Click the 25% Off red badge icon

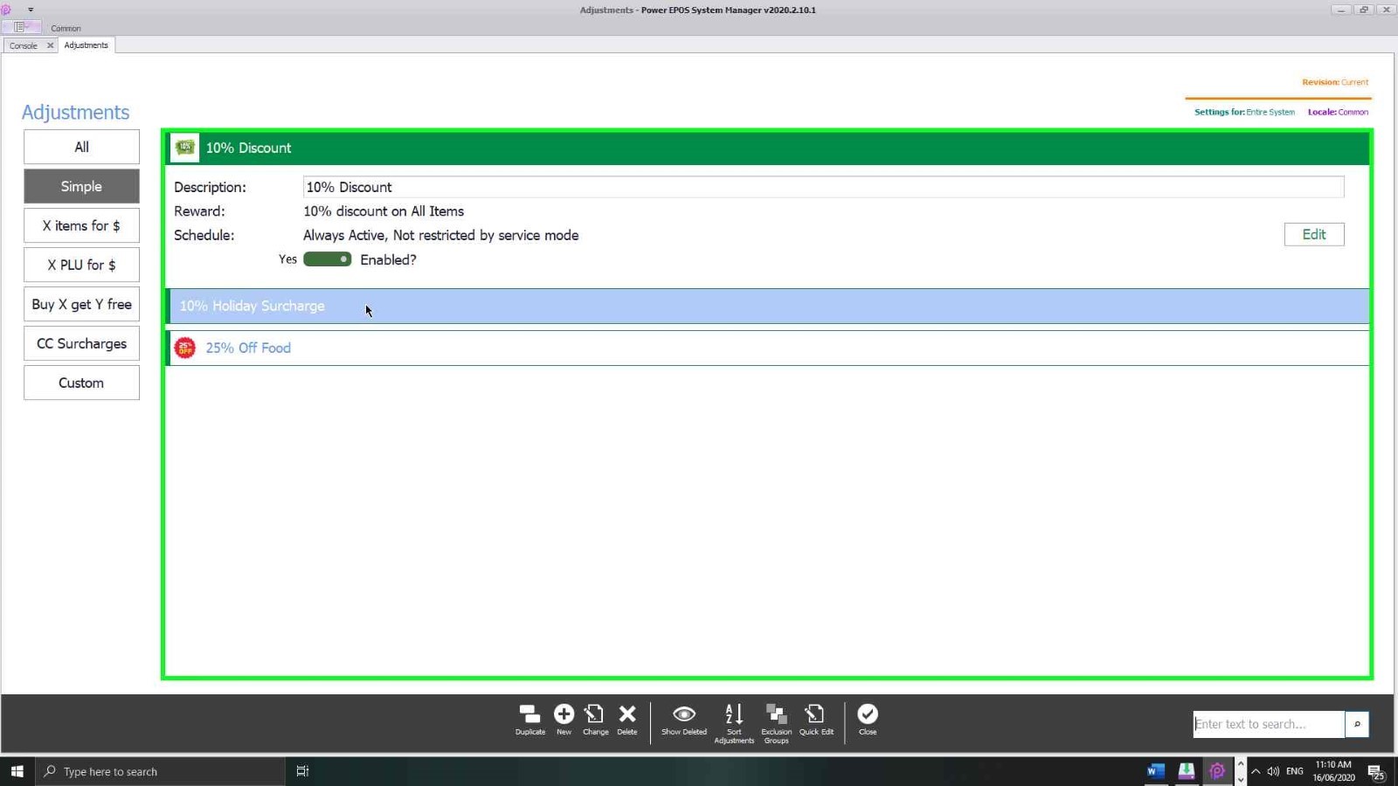185,348
